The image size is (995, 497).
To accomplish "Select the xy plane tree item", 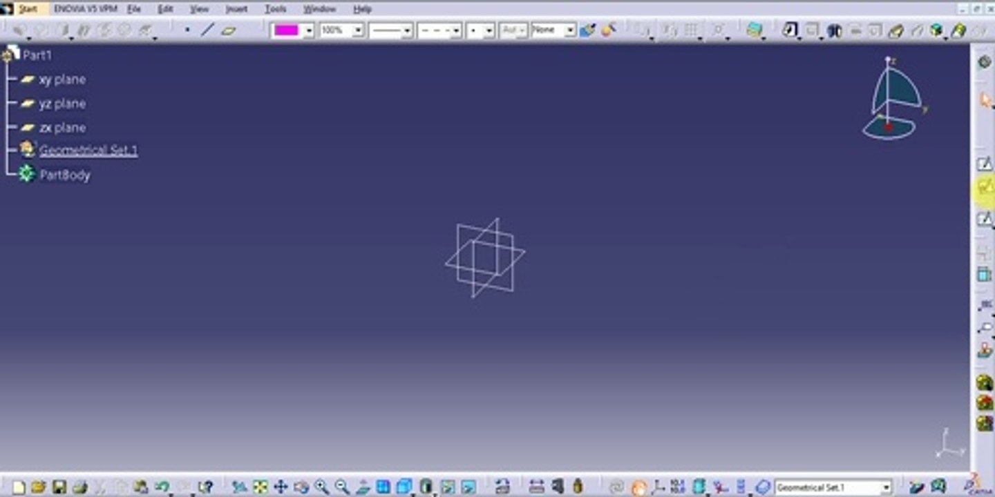I will point(62,79).
